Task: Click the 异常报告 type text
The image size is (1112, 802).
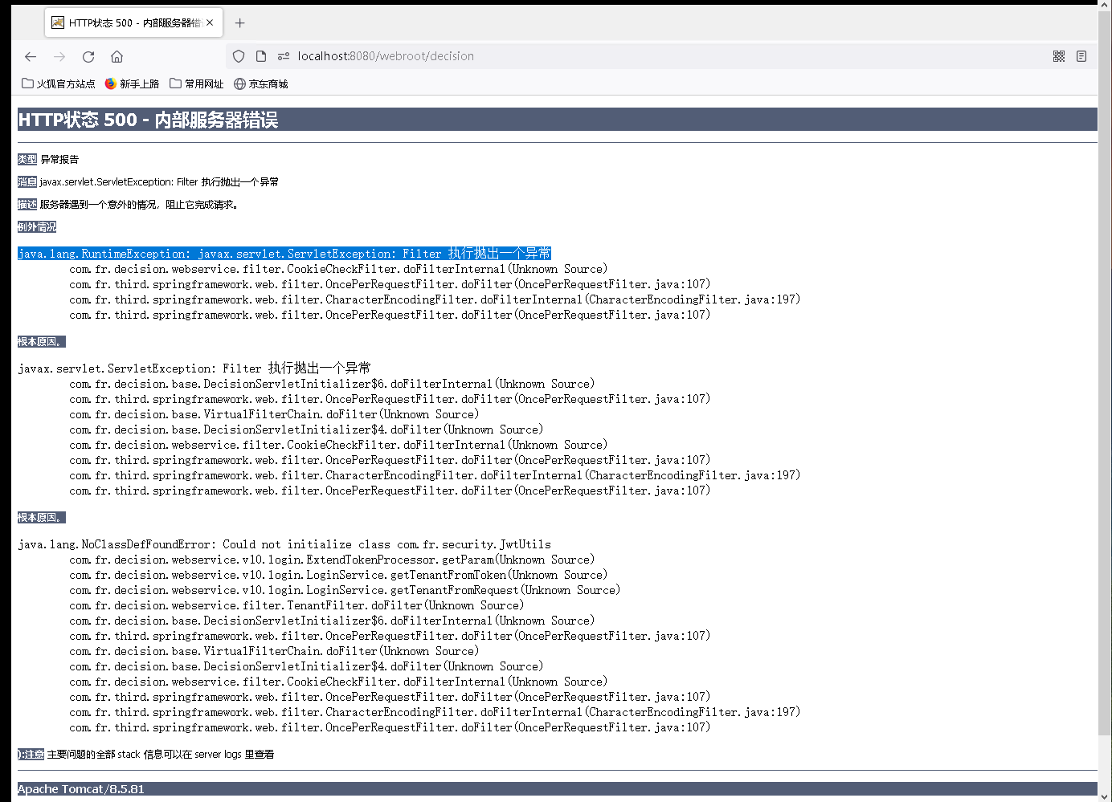Action: point(59,159)
